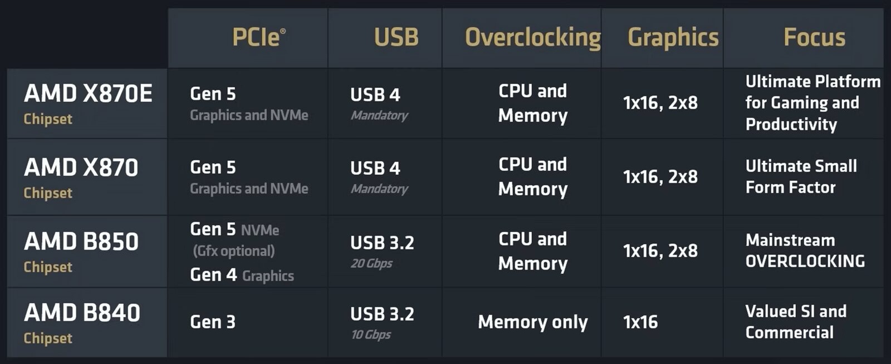Viewport: 891px width, 364px height.
Task: Select the Overclocking column header
Action: (x=532, y=37)
